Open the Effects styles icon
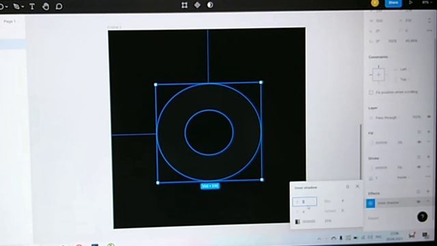The image size is (437, 246). pyautogui.click(x=419, y=191)
